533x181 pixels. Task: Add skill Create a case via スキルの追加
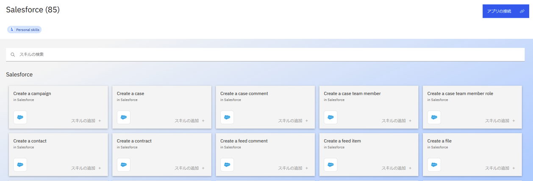190,121
